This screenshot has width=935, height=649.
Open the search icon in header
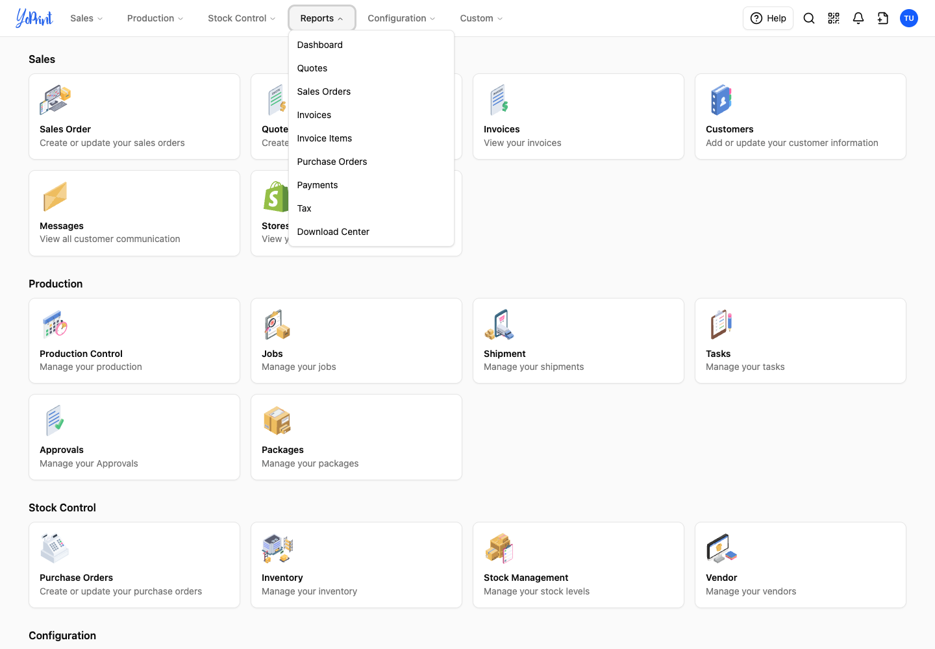point(809,18)
